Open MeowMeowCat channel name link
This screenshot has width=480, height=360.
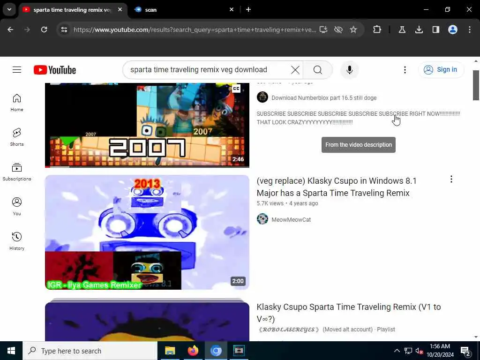tap(291, 219)
